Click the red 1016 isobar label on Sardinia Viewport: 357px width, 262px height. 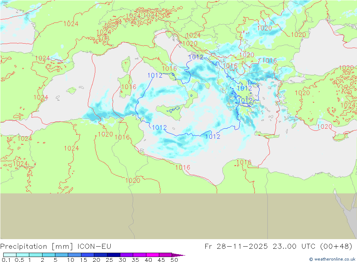click(129, 86)
